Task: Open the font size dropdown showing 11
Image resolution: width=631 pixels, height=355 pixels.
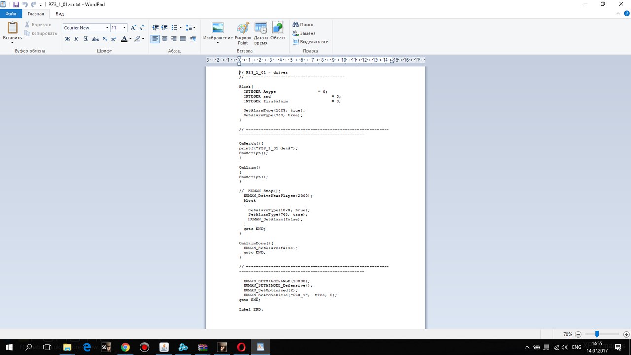Action: (125, 28)
